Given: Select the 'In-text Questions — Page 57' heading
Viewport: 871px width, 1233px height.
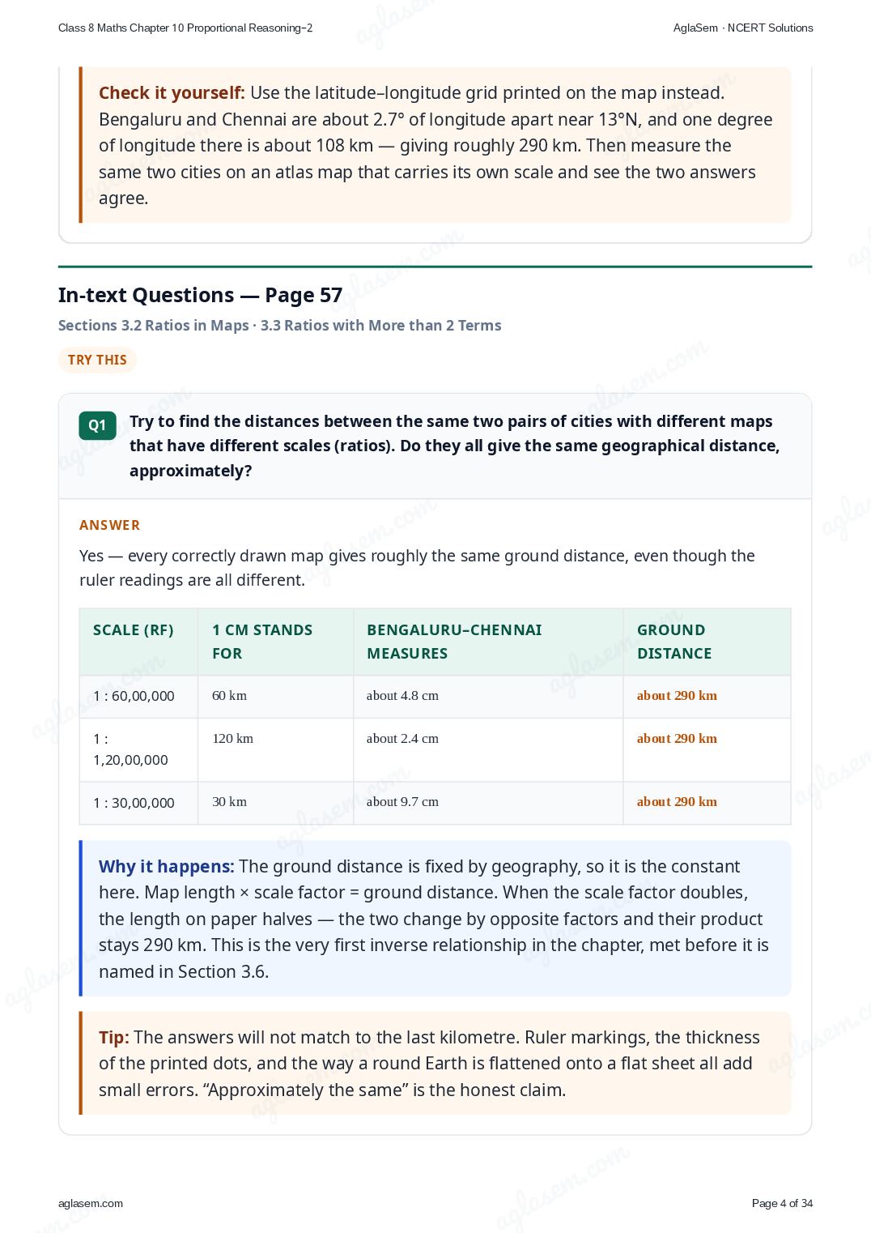Looking at the screenshot, I should point(200,295).
